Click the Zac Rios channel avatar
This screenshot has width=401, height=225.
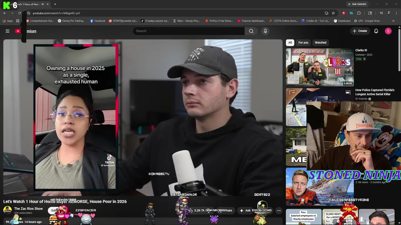(x=8, y=211)
